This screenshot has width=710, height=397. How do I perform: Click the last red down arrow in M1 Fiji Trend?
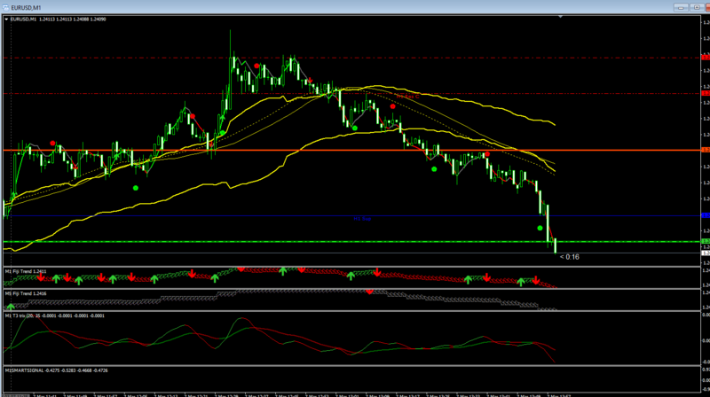536,280
